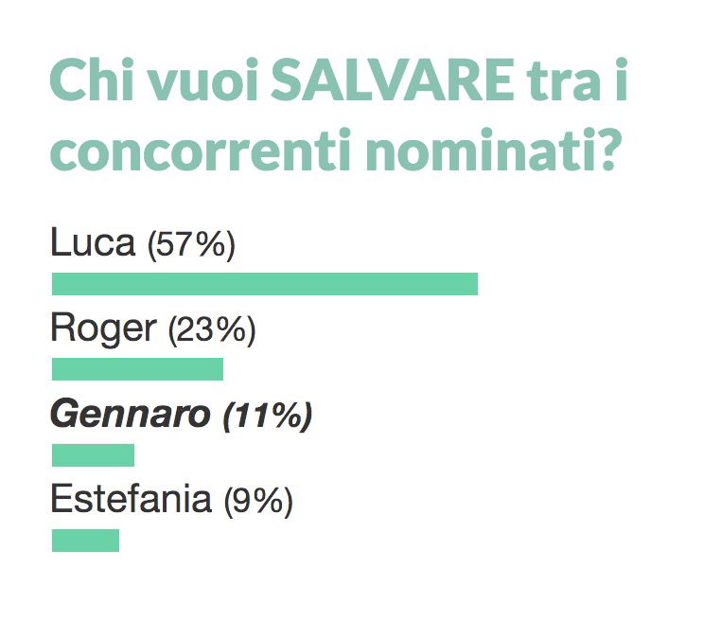Viewport: 721px width, 621px height.
Task: Click Estefania's short green result bar
Action: (x=85, y=541)
